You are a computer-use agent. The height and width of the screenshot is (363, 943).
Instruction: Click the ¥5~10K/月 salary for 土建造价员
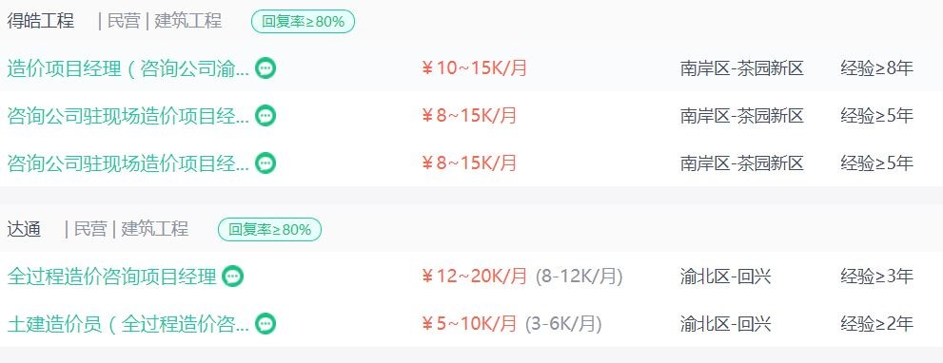(x=469, y=324)
